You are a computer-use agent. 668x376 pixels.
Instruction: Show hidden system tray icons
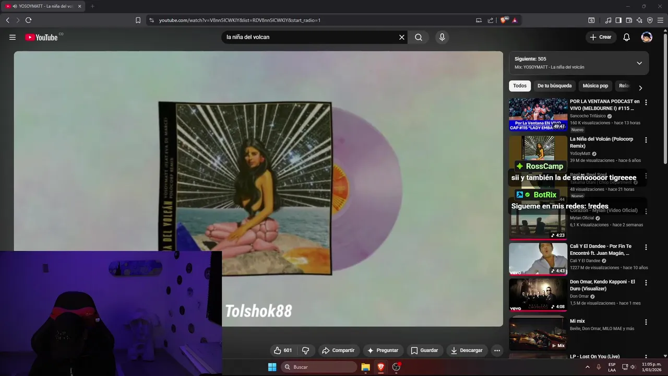pos(588,367)
